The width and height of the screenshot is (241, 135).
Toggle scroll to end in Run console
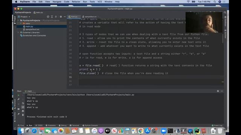click(23, 107)
